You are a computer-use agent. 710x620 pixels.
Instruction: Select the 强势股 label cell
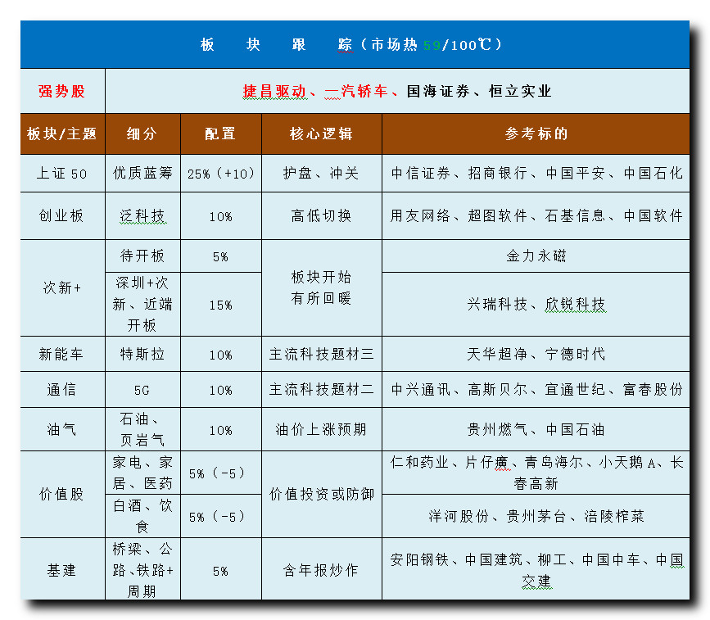tap(62, 91)
